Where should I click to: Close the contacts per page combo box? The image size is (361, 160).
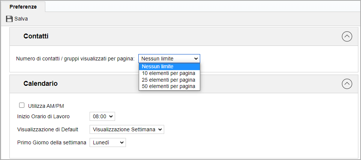click(x=169, y=59)
